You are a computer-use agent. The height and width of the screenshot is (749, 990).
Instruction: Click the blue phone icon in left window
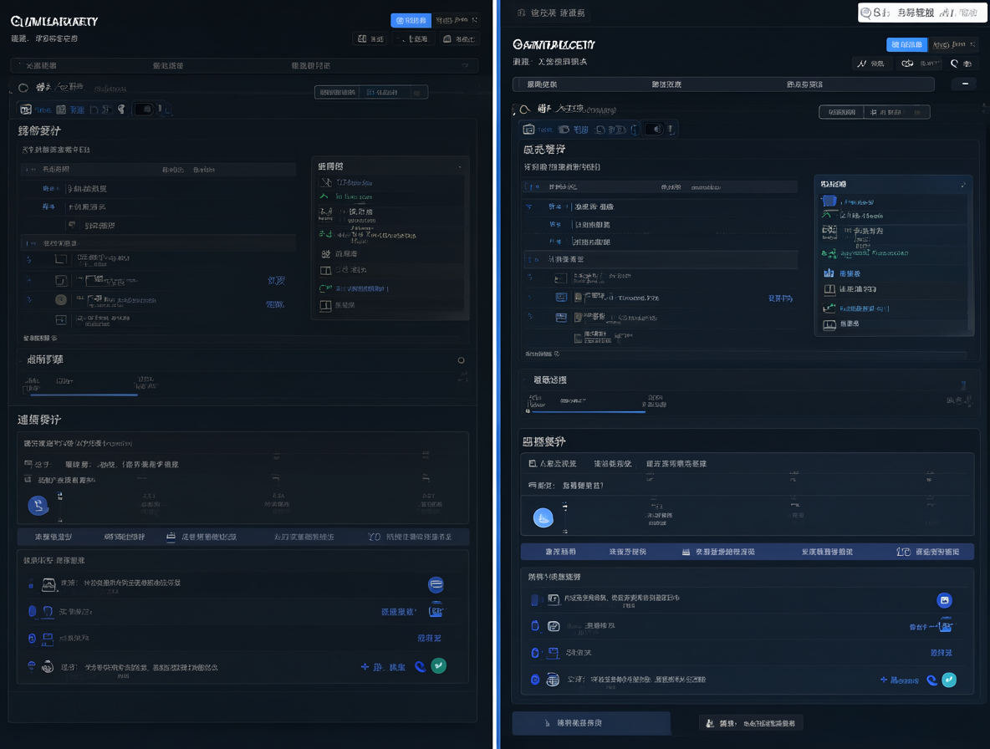pyautogui.click(x=420, y=666)
